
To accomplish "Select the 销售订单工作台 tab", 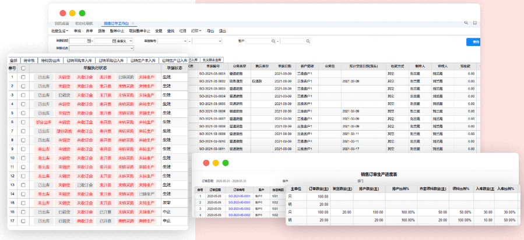I will pos(116,23).
